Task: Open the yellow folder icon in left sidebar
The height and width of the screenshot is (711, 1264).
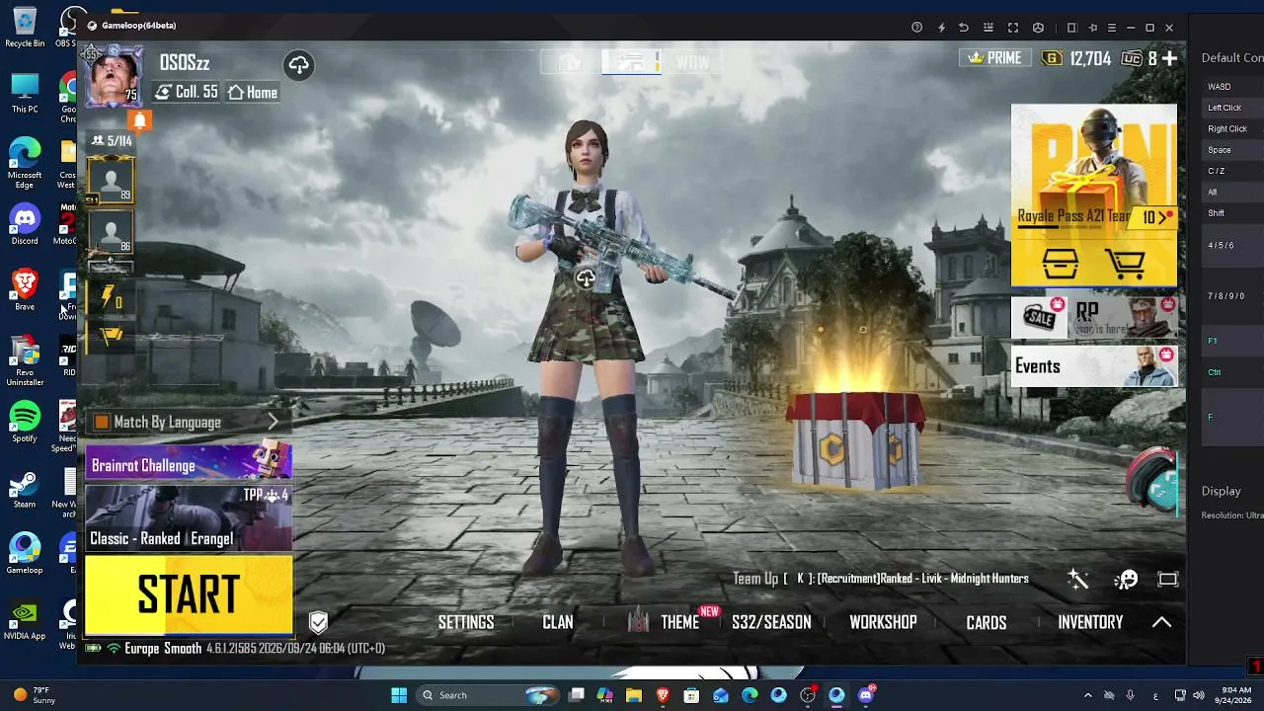Action: coord(111,336)
